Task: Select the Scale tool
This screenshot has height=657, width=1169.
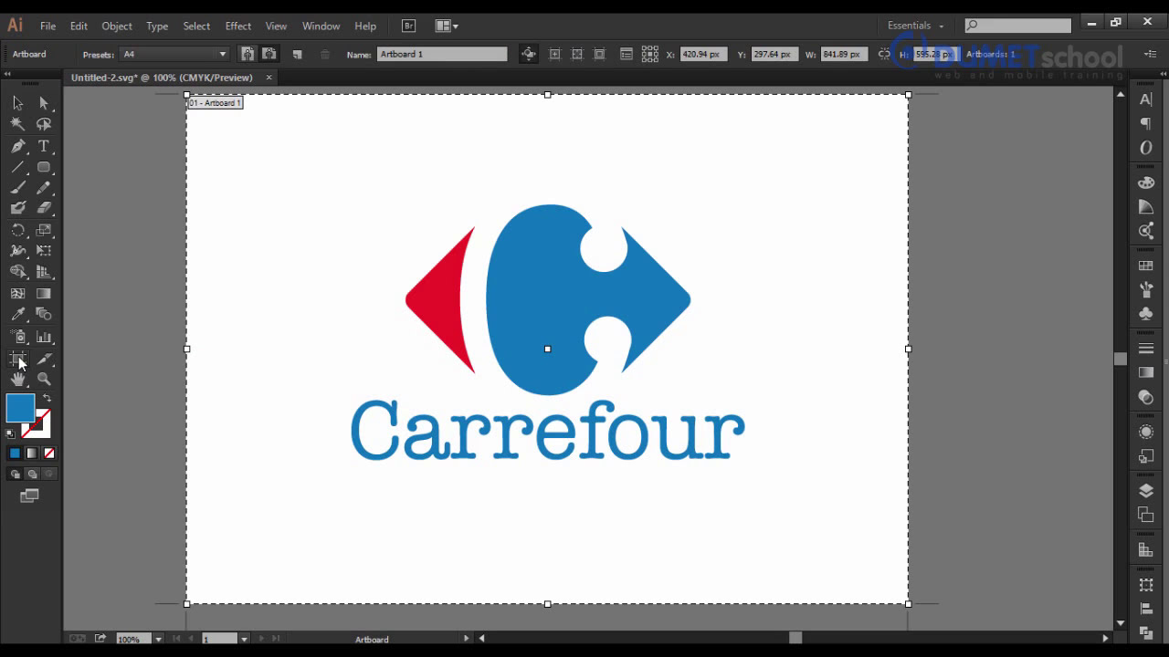Action: point(43,230)
